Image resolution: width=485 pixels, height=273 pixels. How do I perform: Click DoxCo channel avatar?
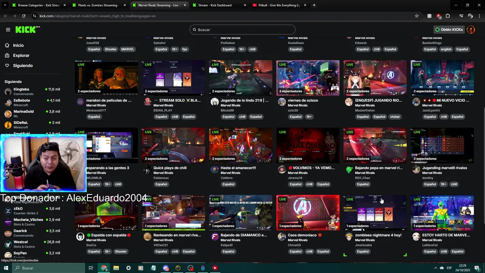[x=80, y=237]
